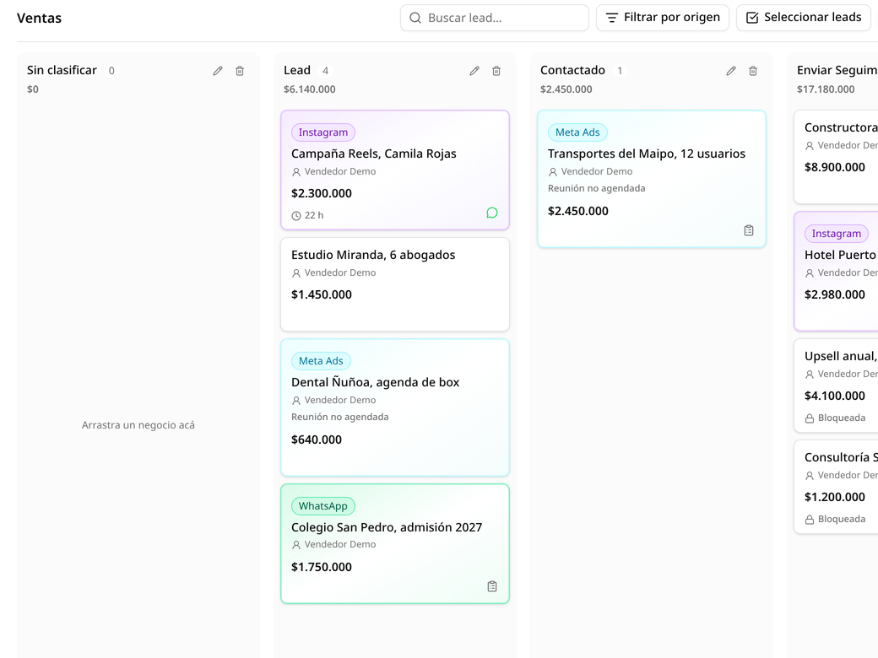Open Dental Ñuñoa, agenda de box card

coord(395,407)
